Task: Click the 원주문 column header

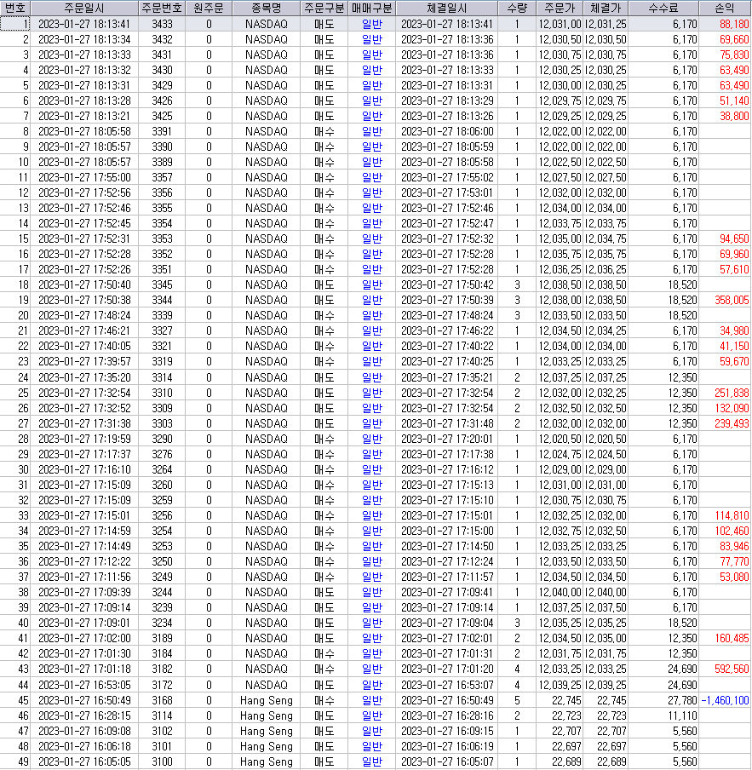Action: tap(209, 8)
